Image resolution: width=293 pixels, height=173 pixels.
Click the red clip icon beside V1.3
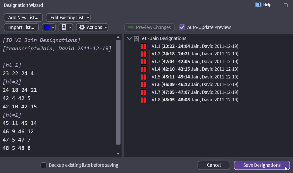click(x=144, y=62)
